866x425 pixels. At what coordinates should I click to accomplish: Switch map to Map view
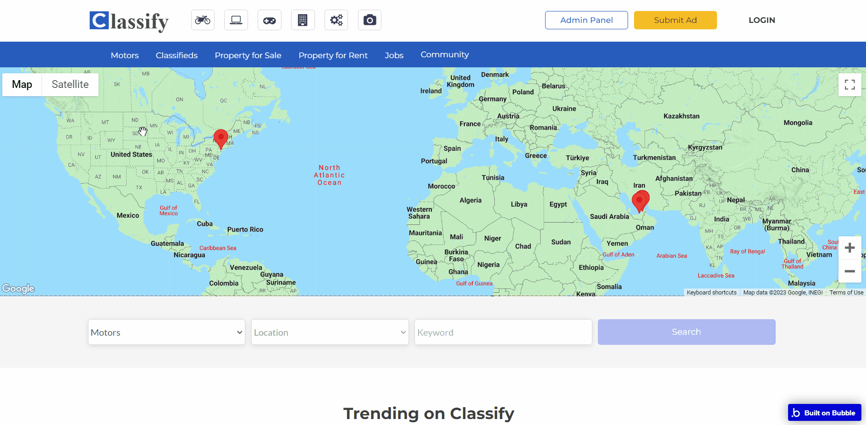(x=22, y=84)
